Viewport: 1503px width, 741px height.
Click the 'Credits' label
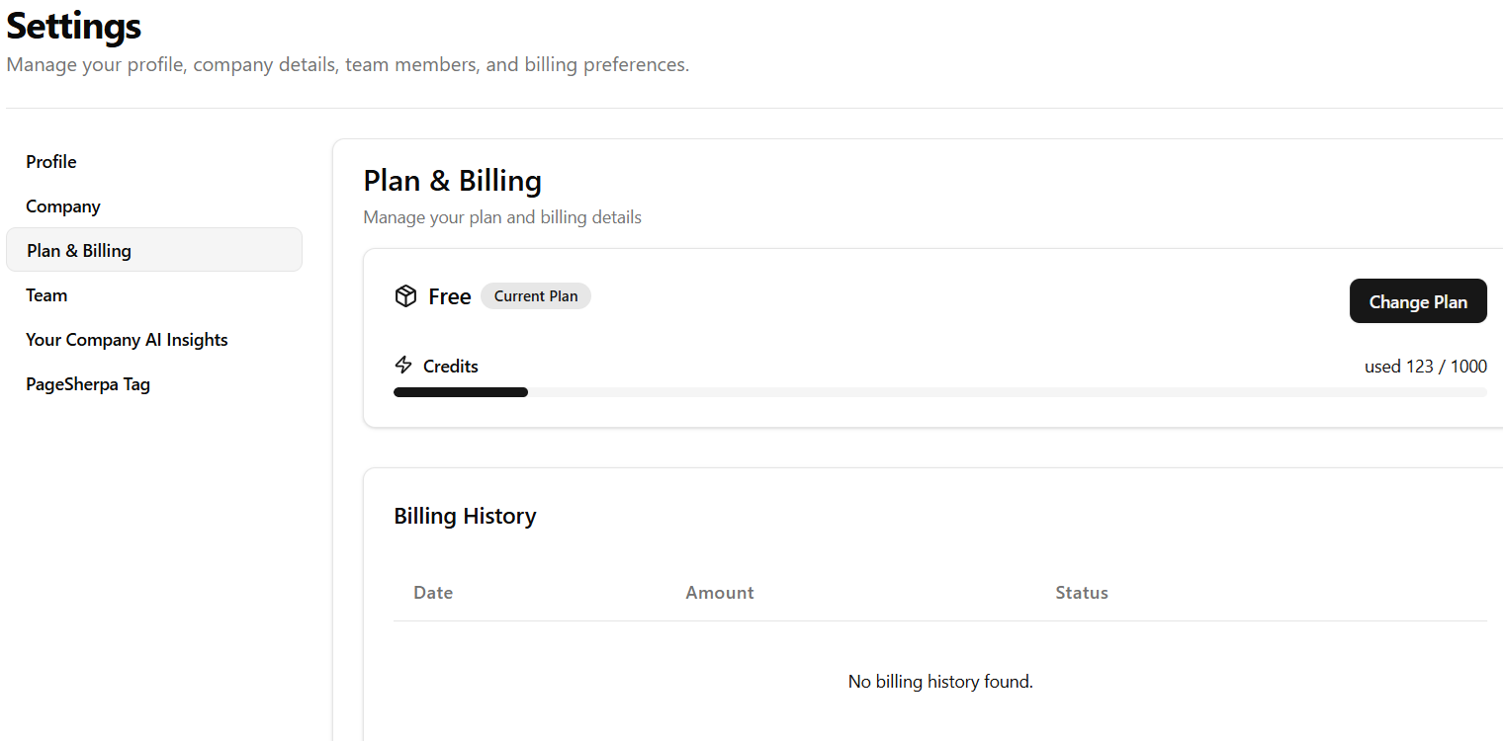(451, 367)
